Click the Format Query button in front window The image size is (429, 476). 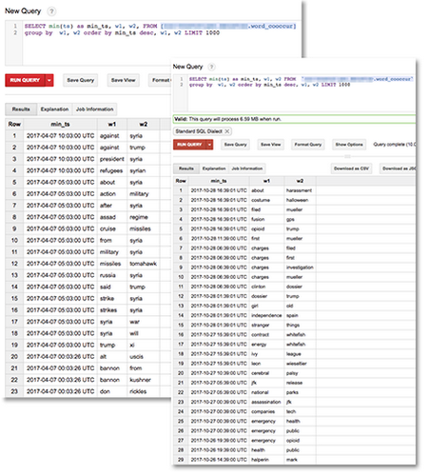tap(308, 145)
